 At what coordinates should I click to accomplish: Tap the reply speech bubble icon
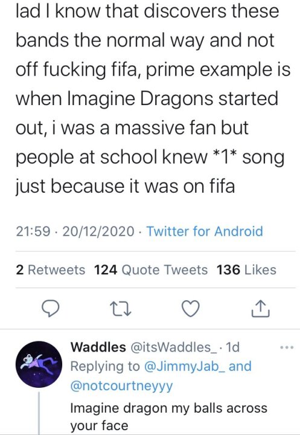50,309
